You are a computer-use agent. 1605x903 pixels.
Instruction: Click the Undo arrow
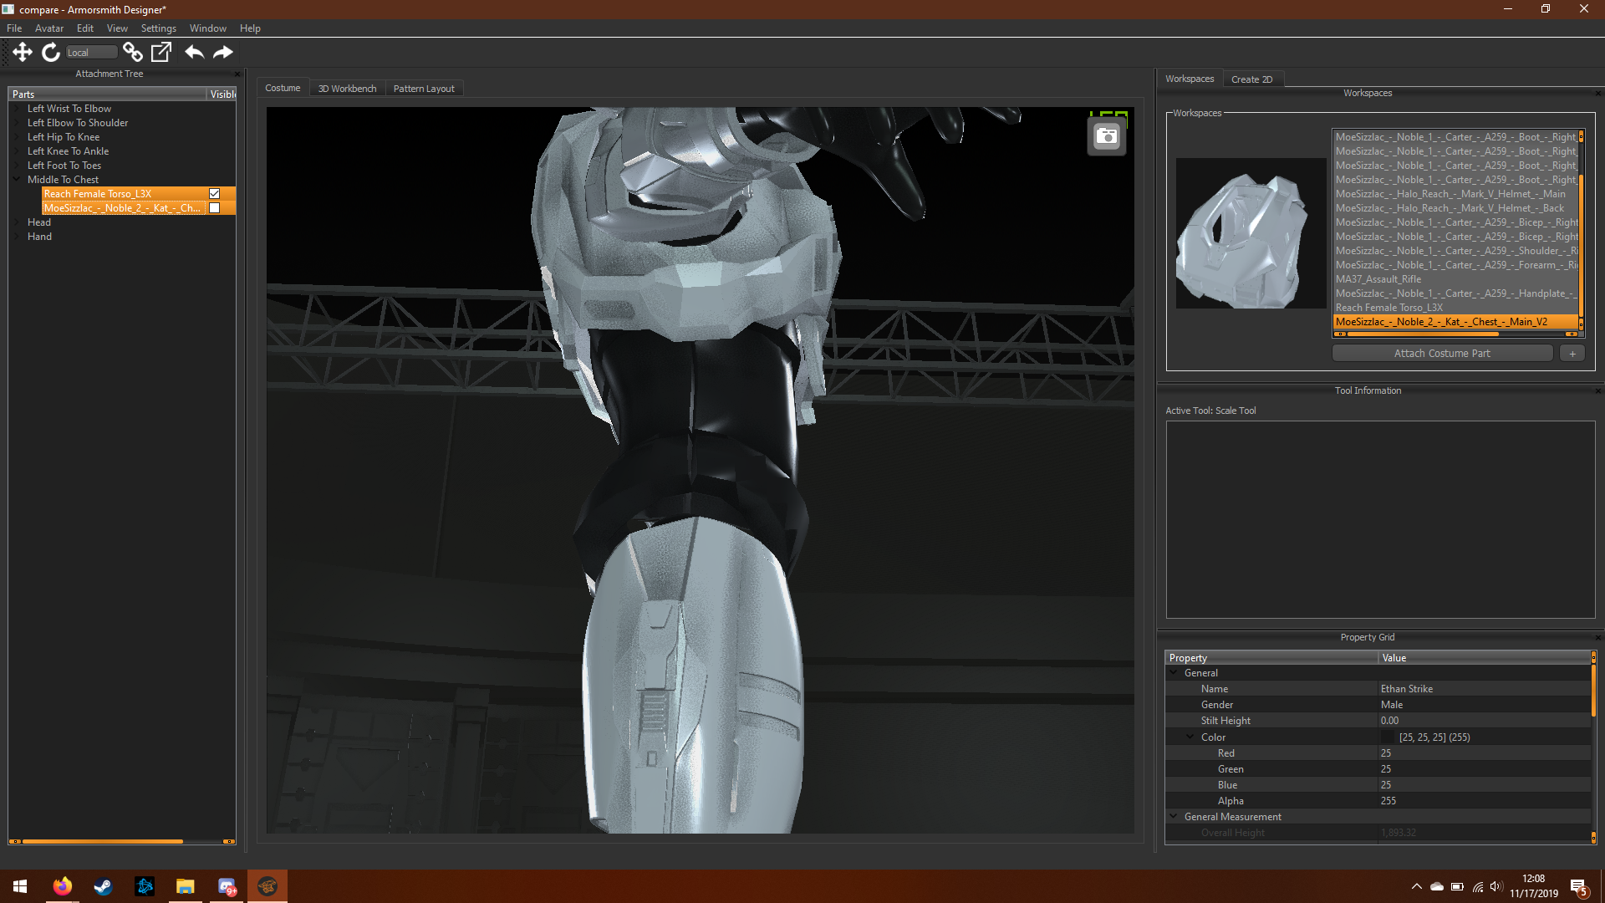click(194, 52)
